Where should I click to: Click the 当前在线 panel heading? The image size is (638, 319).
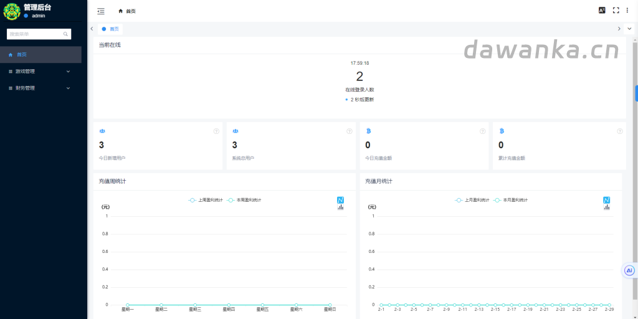(x=110, y=45)
